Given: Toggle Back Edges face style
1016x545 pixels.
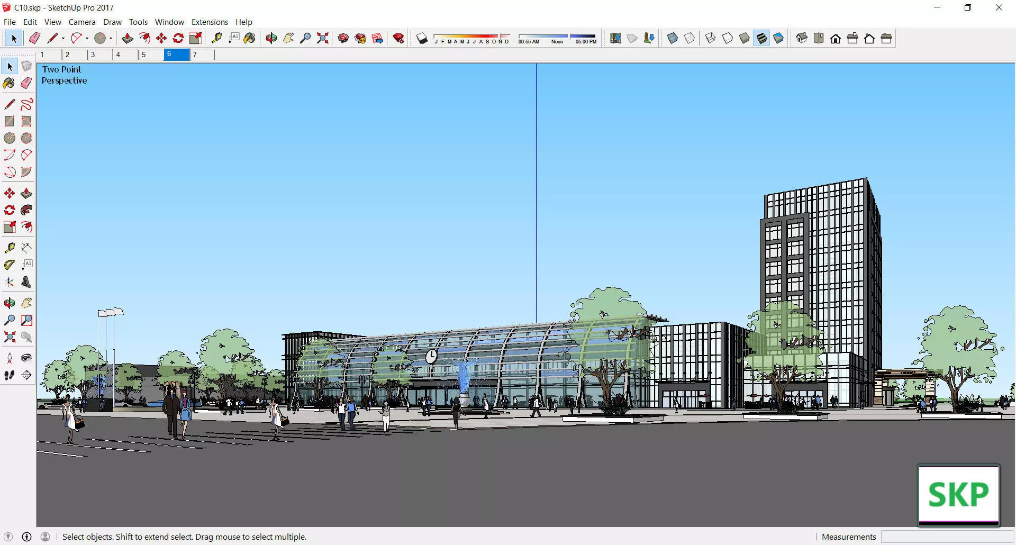Looking at the screenshot, I should [690, 38].
